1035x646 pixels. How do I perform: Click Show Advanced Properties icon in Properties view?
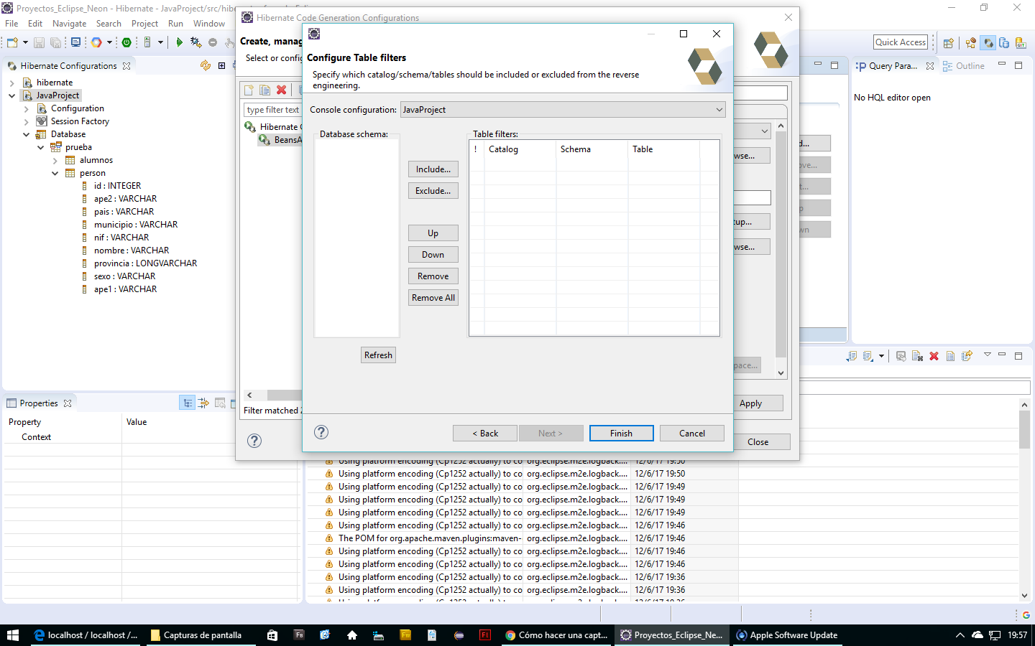203,403
